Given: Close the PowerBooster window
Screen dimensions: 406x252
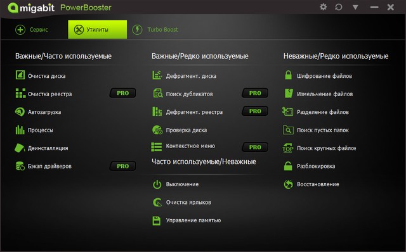Looking at the screenshot, I should pos(391,7).
